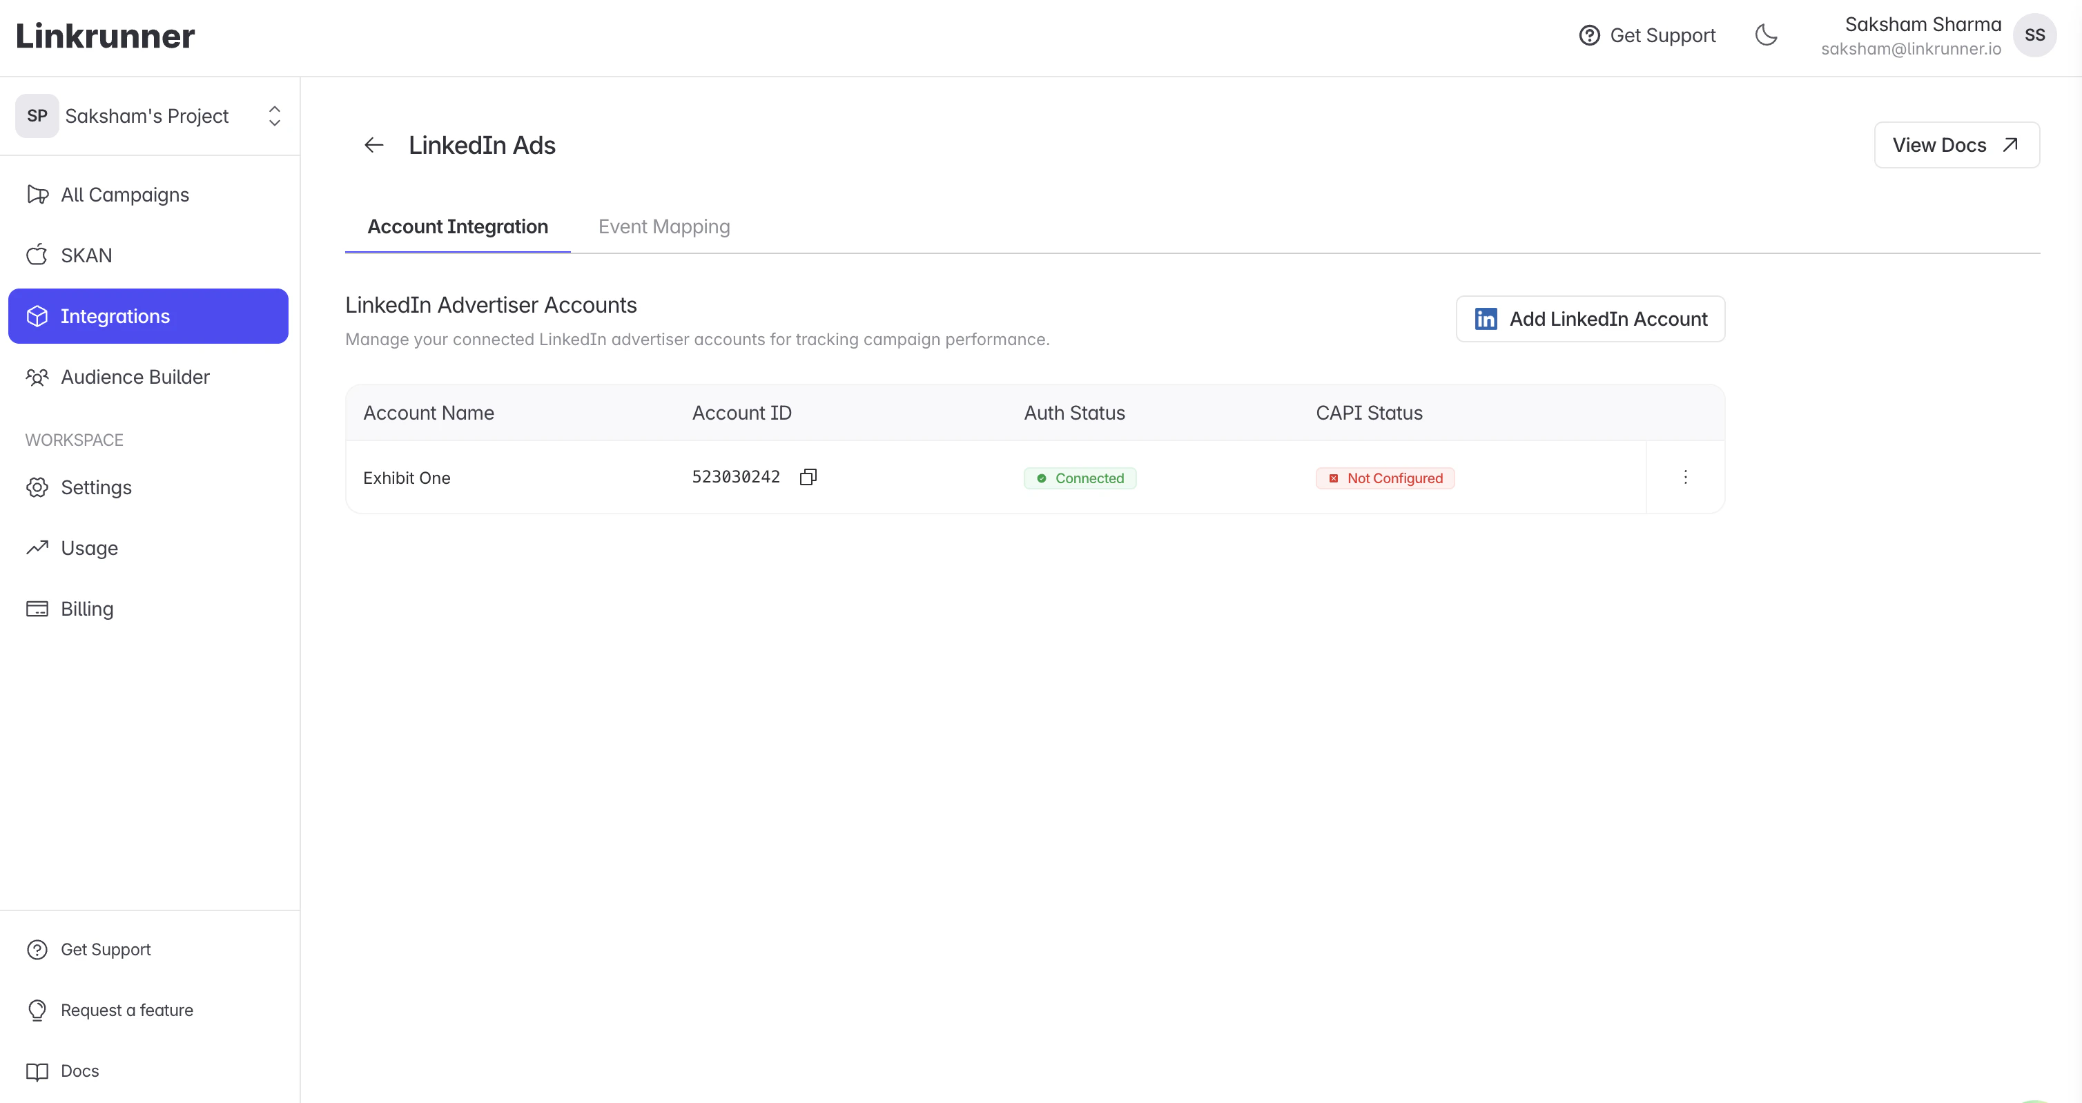The width and height of the screenshot is (2082, 1103).
Task: Click the Add LinkedIn Account button
Action: pos(1590,318)
